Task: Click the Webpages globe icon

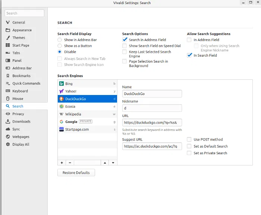Action: 8,137
